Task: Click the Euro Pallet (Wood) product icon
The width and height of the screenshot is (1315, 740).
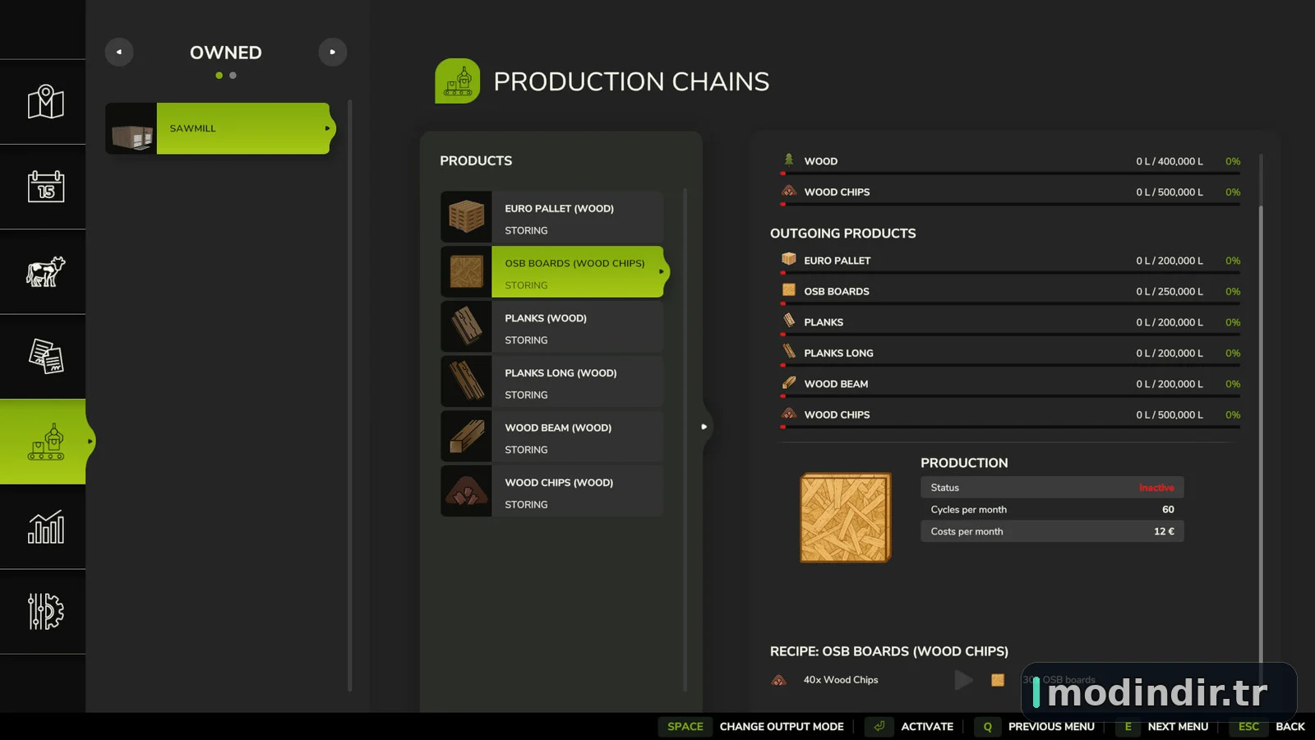Action: click(466, 217)
